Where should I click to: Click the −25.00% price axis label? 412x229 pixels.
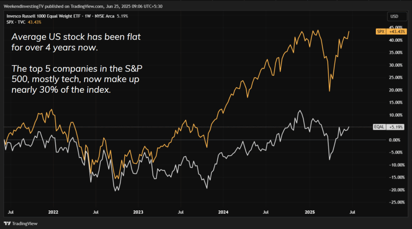397,202
